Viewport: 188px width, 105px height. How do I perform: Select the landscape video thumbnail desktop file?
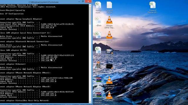109,52
